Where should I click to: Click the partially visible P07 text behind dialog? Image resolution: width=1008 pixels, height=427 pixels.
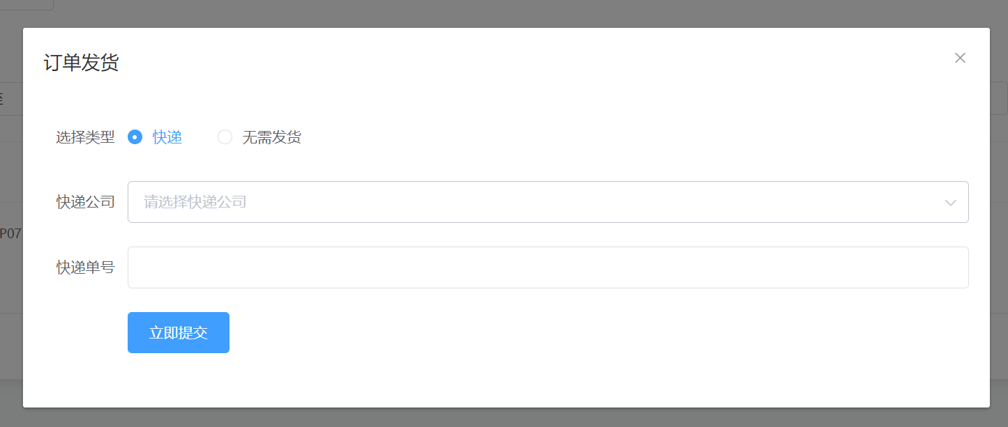click(10, 233)
